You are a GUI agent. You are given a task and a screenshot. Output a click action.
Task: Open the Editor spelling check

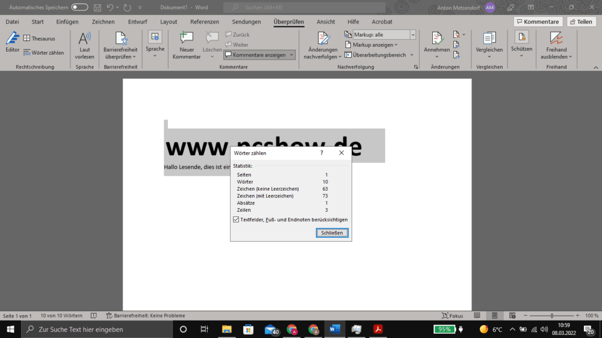pos(12,42)
